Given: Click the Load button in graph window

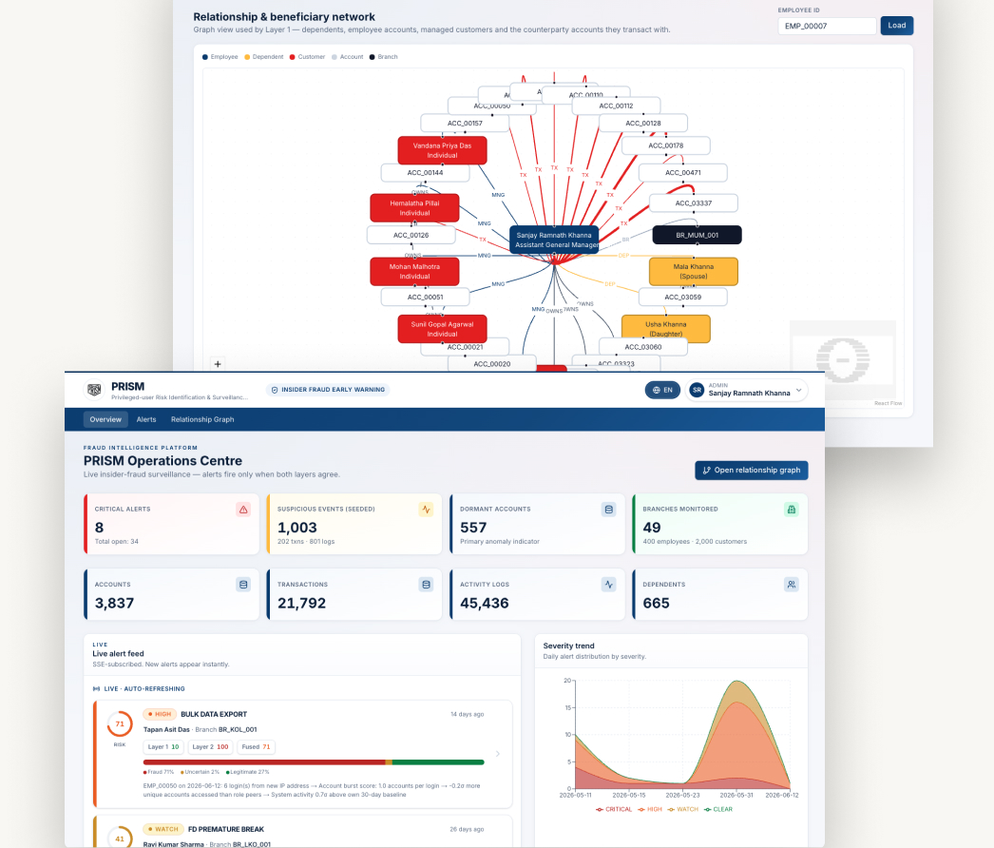Looking at the screenshot, I should click(x=896, y=26).
